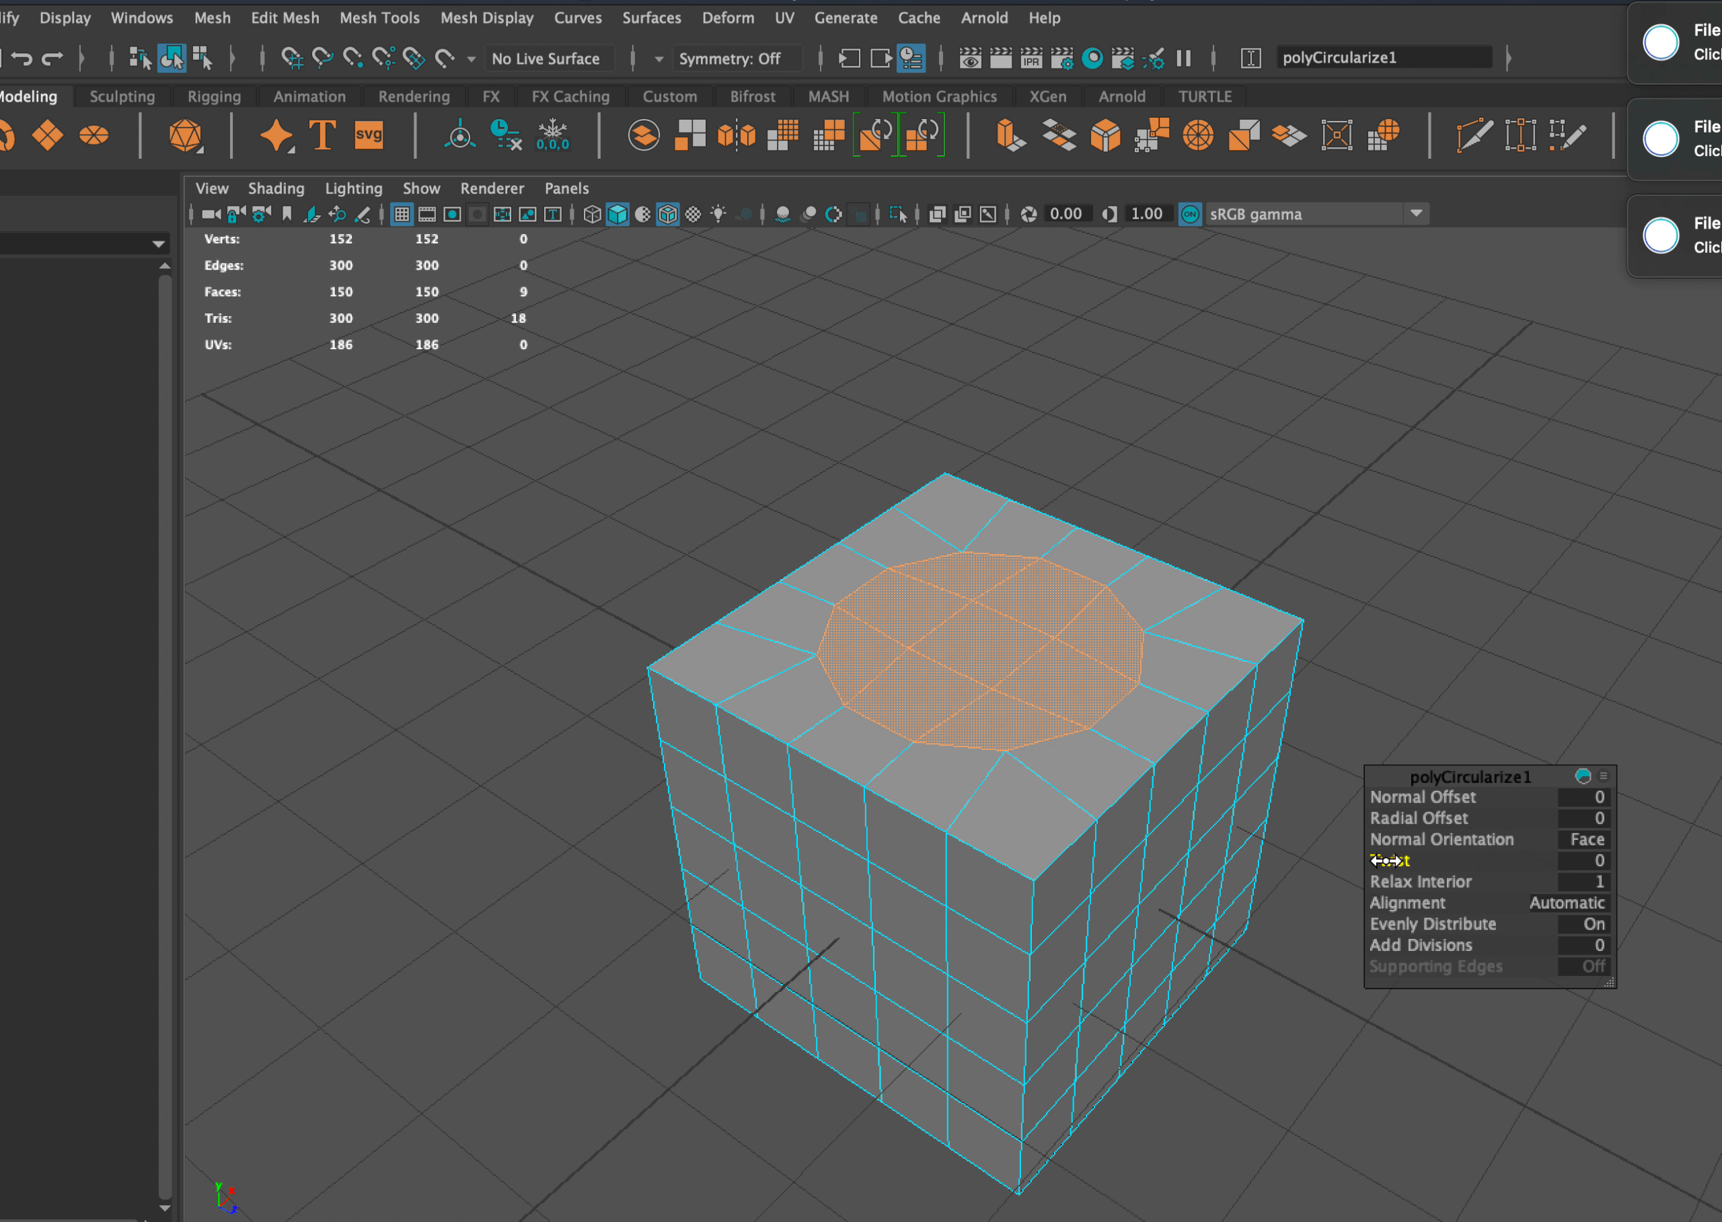Select the Target Weld pencil tool

click(x=1567, y=135)
